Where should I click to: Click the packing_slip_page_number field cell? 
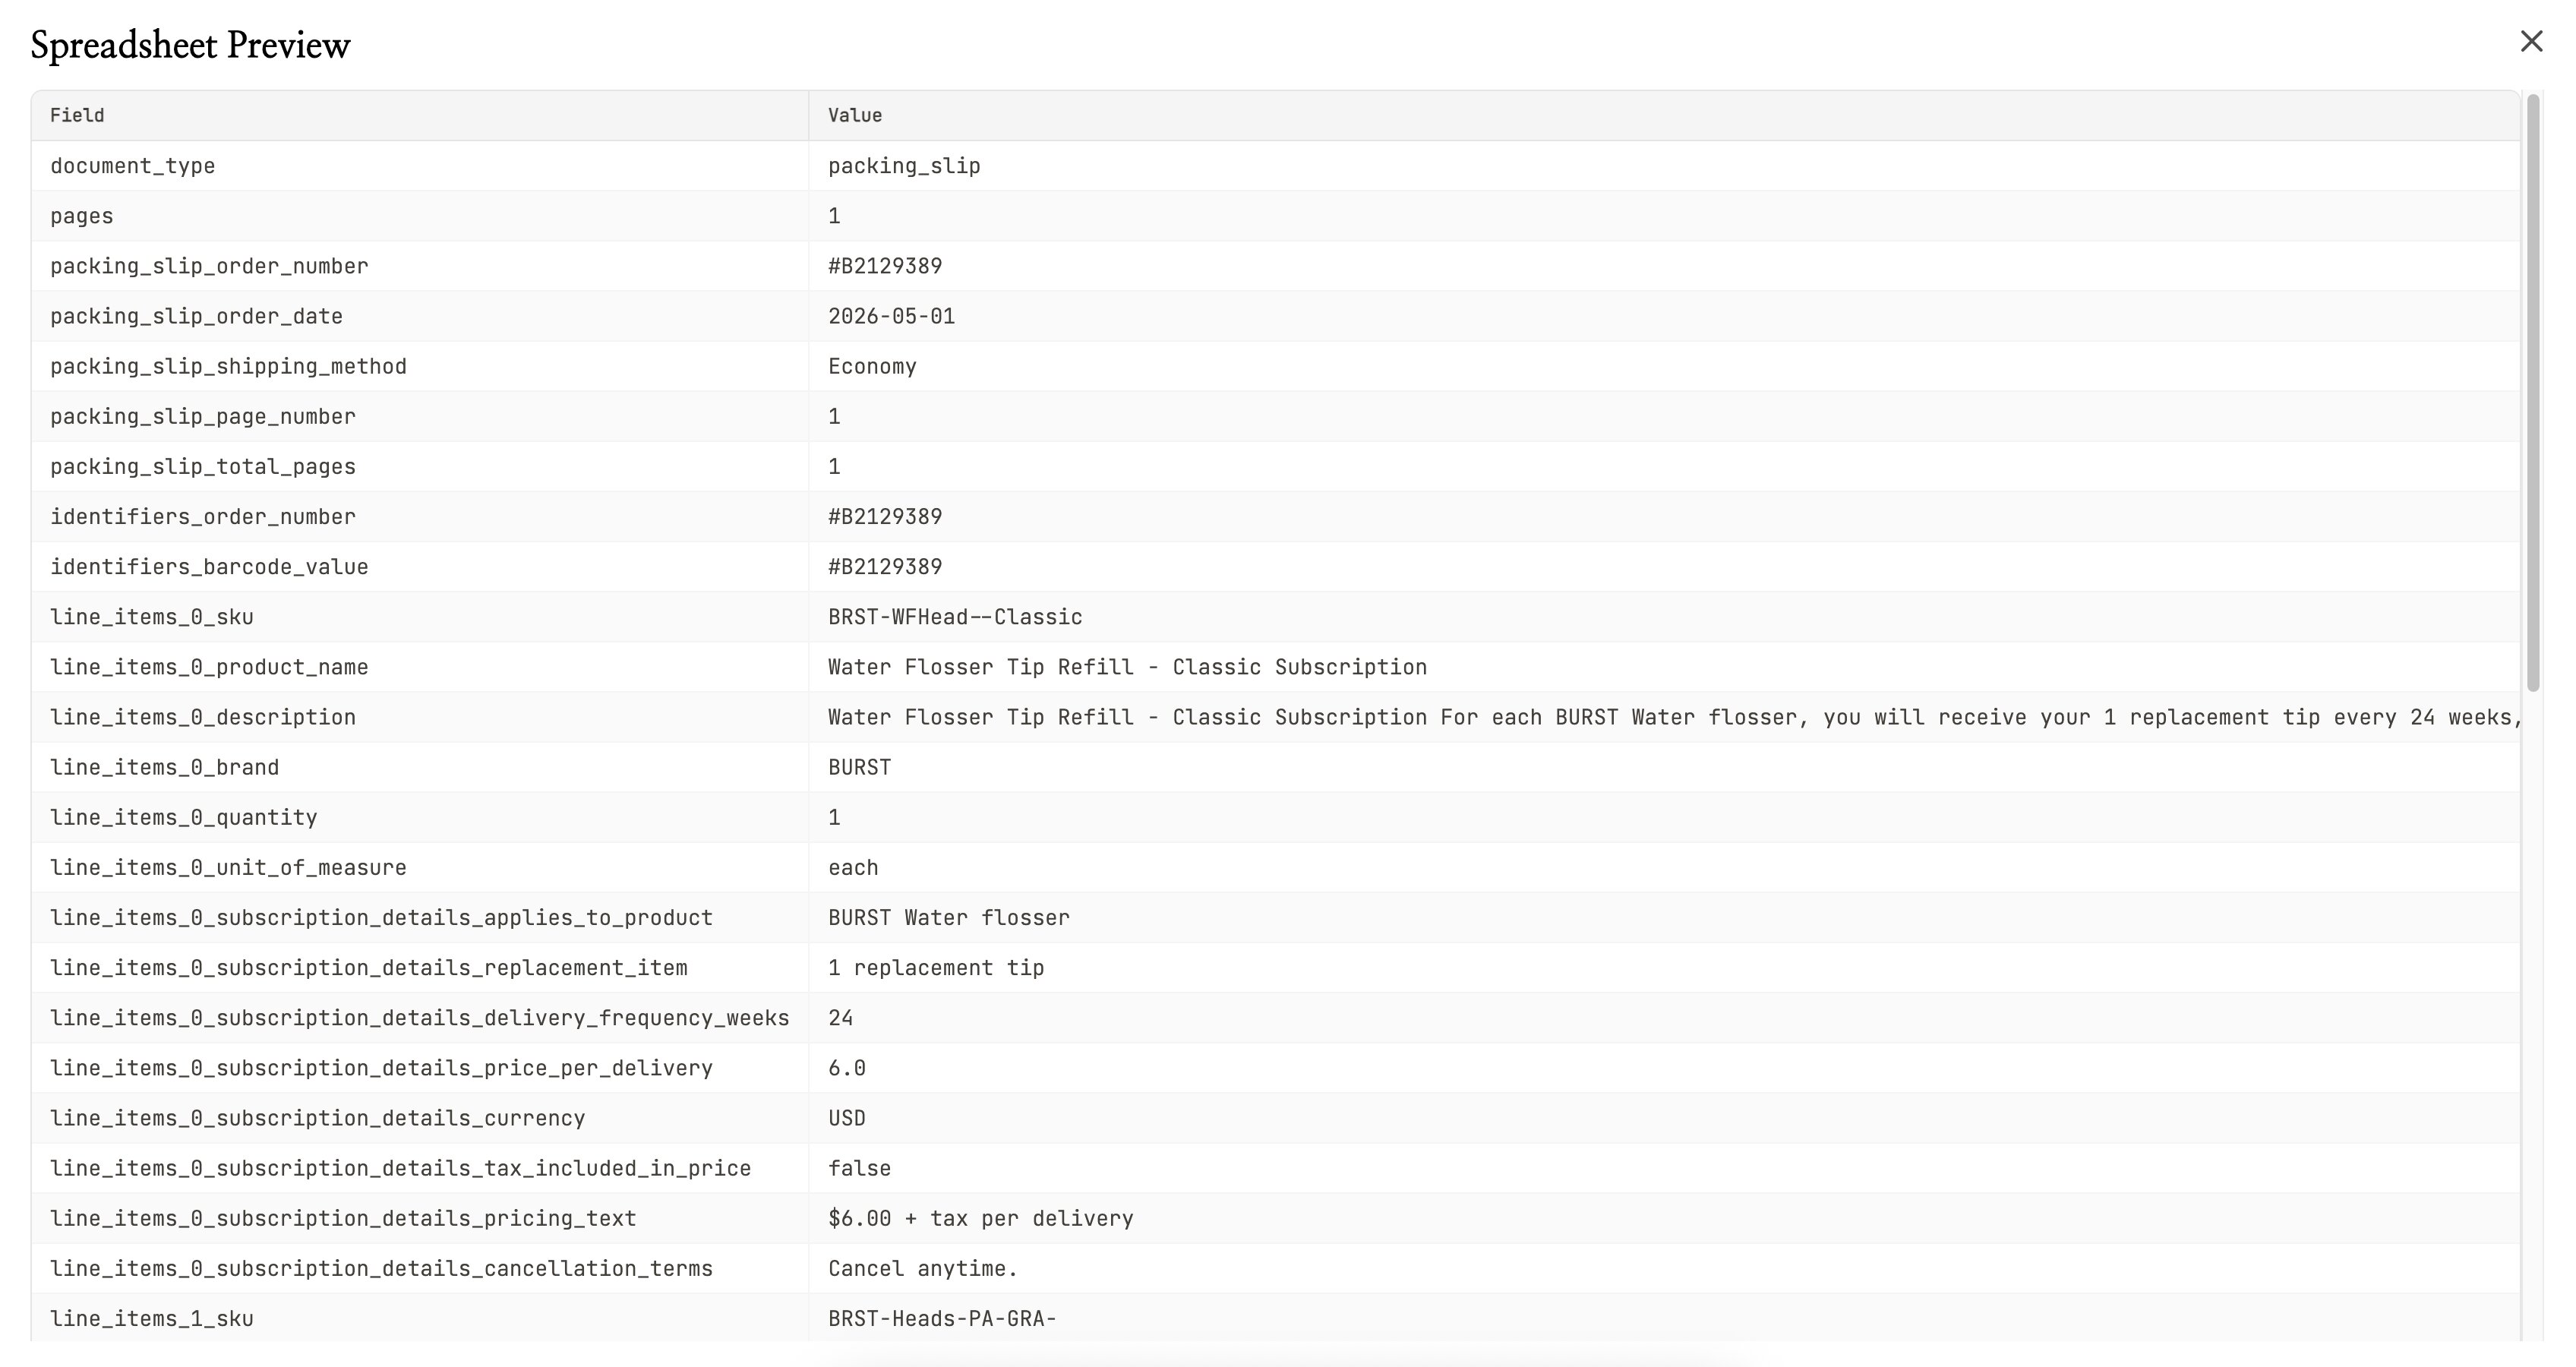[420, 416]
